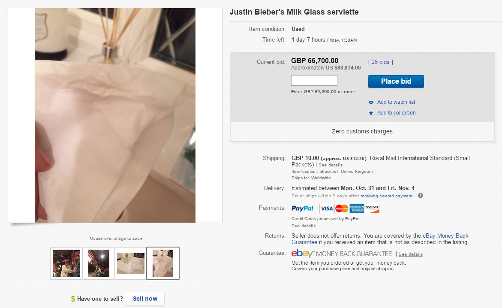The height and width of the screenshot is (308, 502).
Task: Click the eBay logo in Guarantee row
Action: coord(303,254)
